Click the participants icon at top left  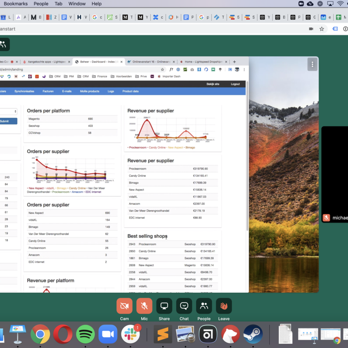click(4, 44)
